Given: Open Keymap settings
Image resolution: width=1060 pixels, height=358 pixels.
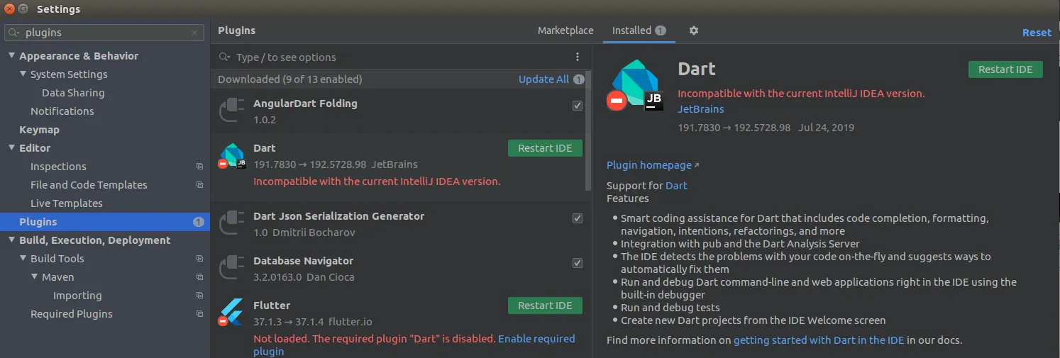Looking at the screenshot, I should [x=39, y=130].
